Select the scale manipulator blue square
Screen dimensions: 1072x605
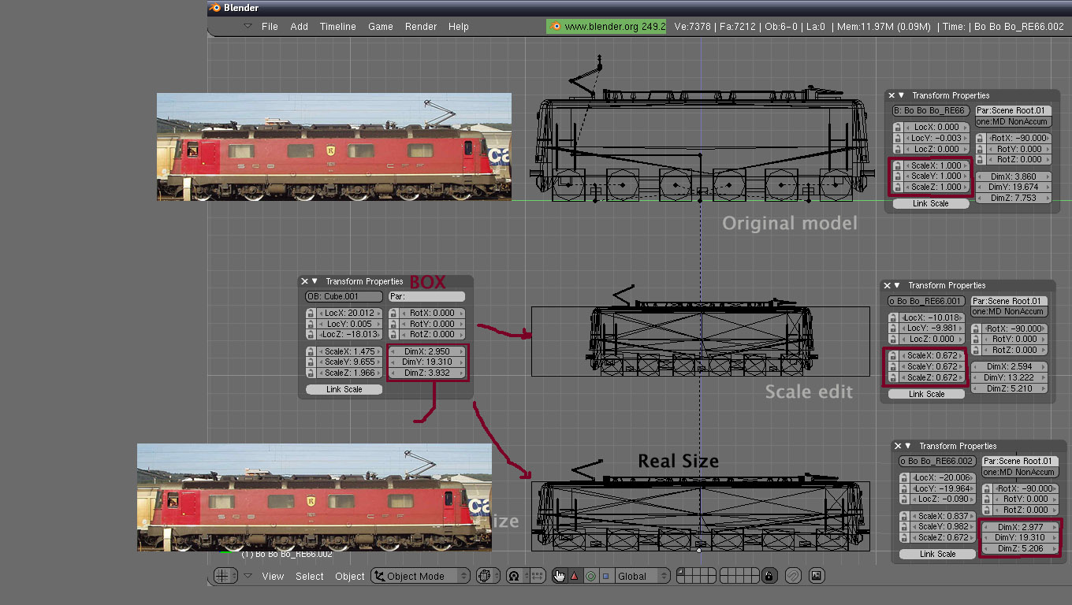pos(605,576)
